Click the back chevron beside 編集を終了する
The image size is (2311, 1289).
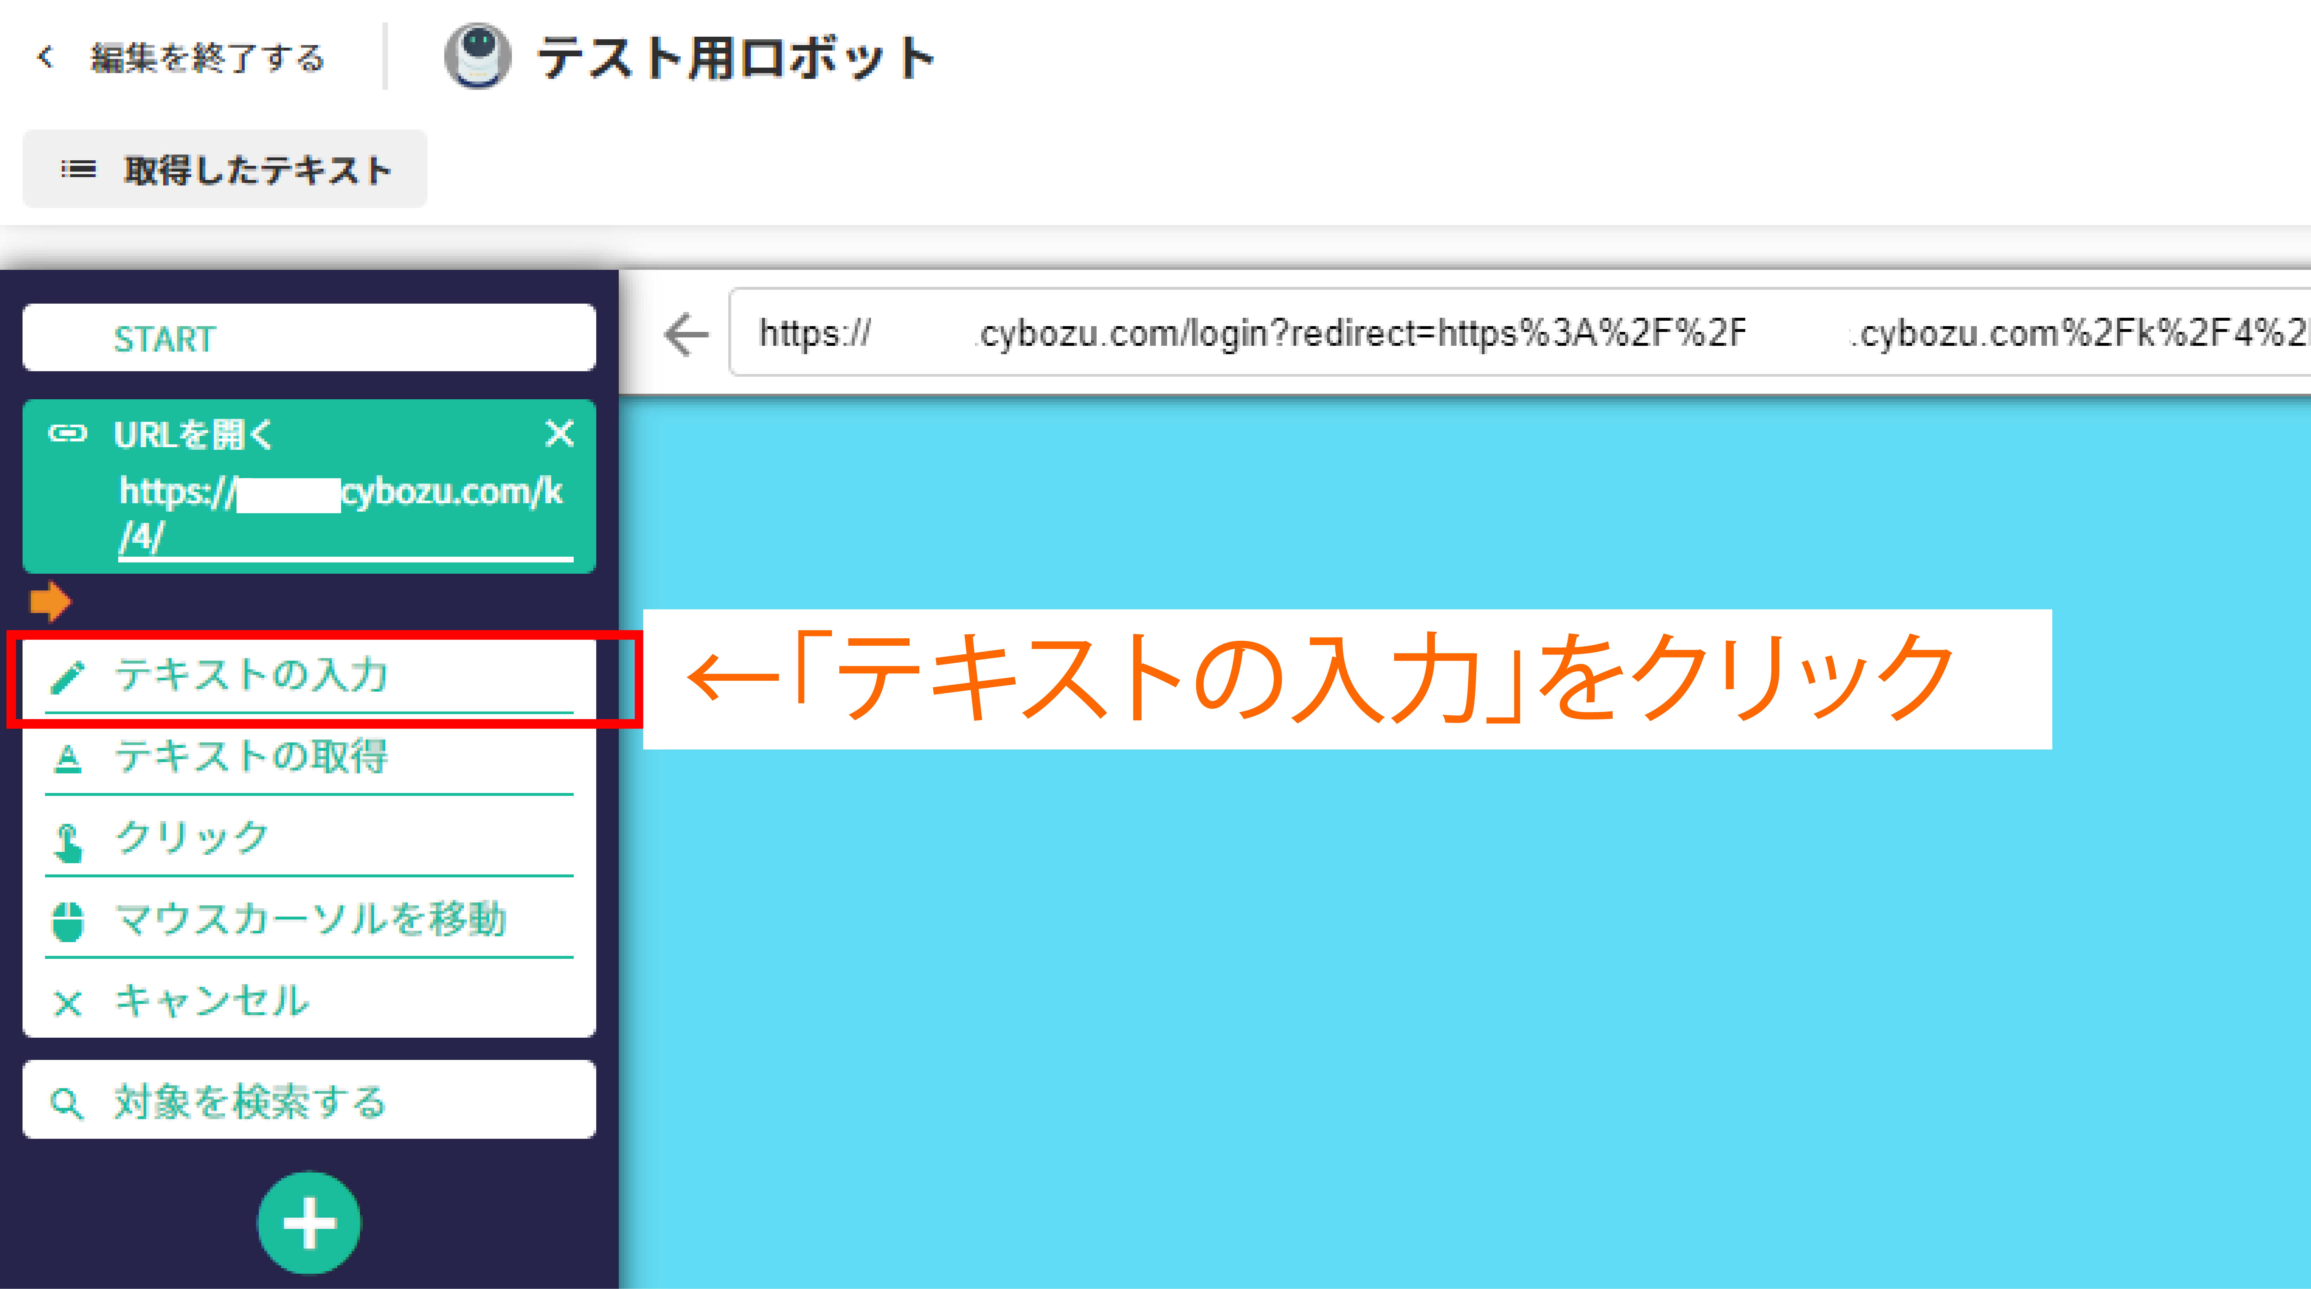click(46, 57)
